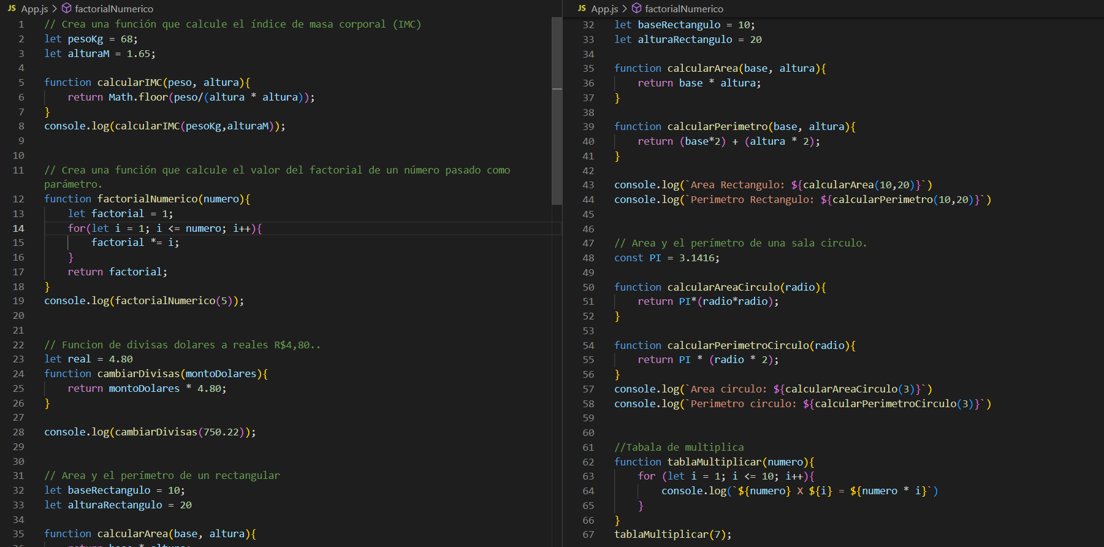This screenshot has height=547, width=1104.
Task: Click the 'Area Rectangulo' console.log line
Action: (774, 185)
